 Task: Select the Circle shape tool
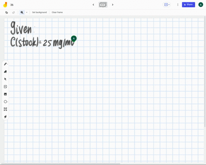6,102
